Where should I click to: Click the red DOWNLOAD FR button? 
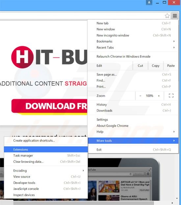point(49,106)
